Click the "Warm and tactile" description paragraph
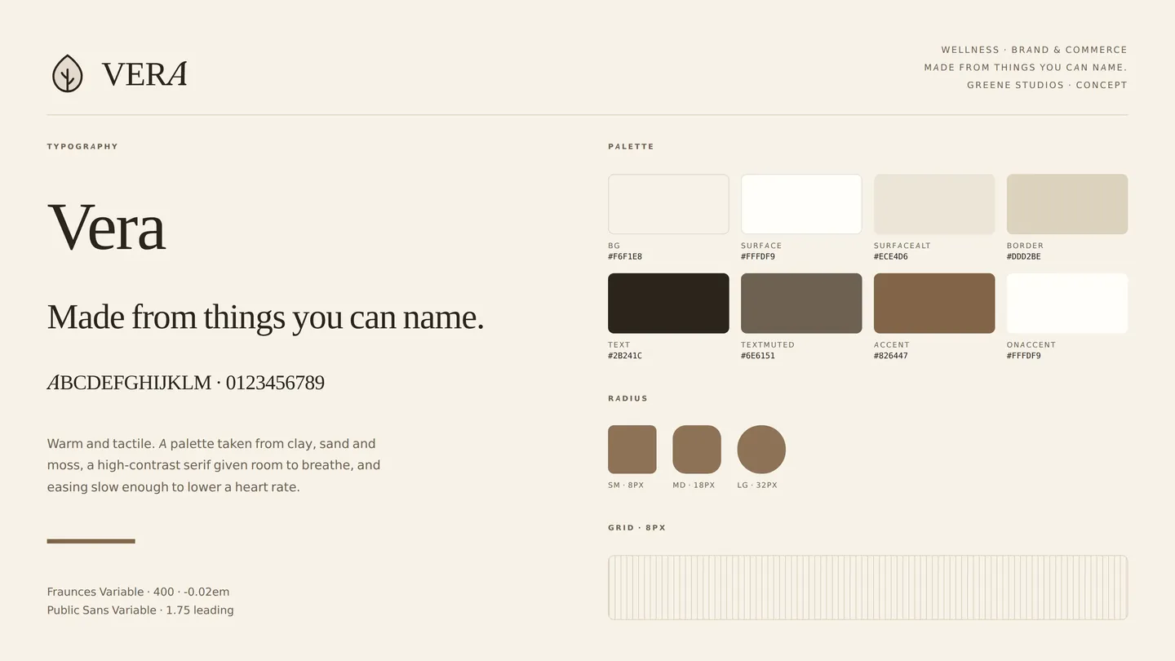Viewport: 1175px width, 661px height. [x=214, y=465]
